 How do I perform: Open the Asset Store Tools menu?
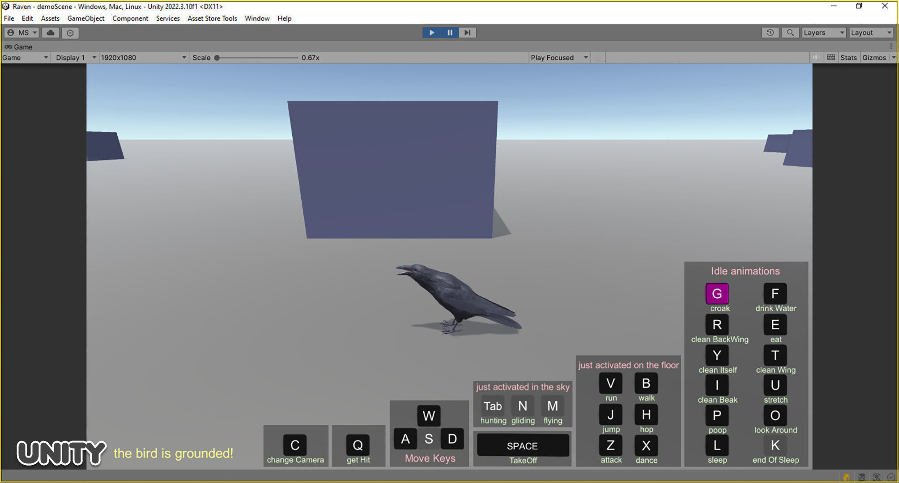click(x=212, y=18)
